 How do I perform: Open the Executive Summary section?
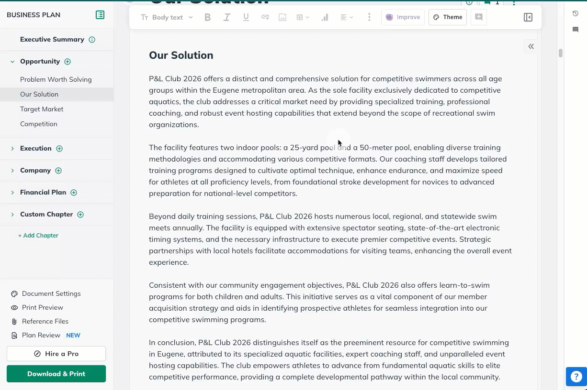click(x=52, y=39)
